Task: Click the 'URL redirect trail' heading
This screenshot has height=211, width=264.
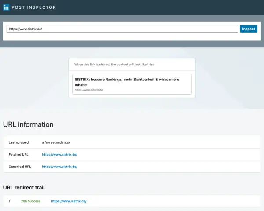Action: click(24, 187)
